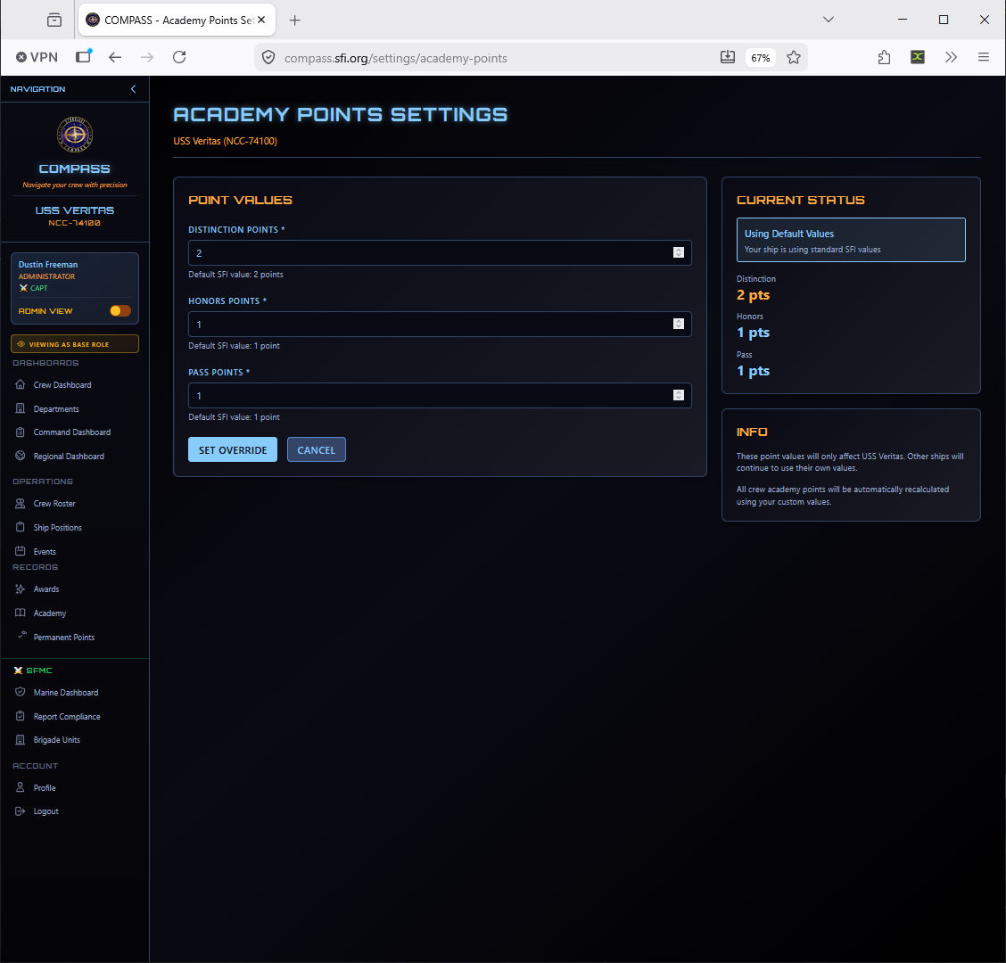The image size is (1006, 963).
Task: Collapse the navigation sidebar chevron
Action: click(133, 89)
